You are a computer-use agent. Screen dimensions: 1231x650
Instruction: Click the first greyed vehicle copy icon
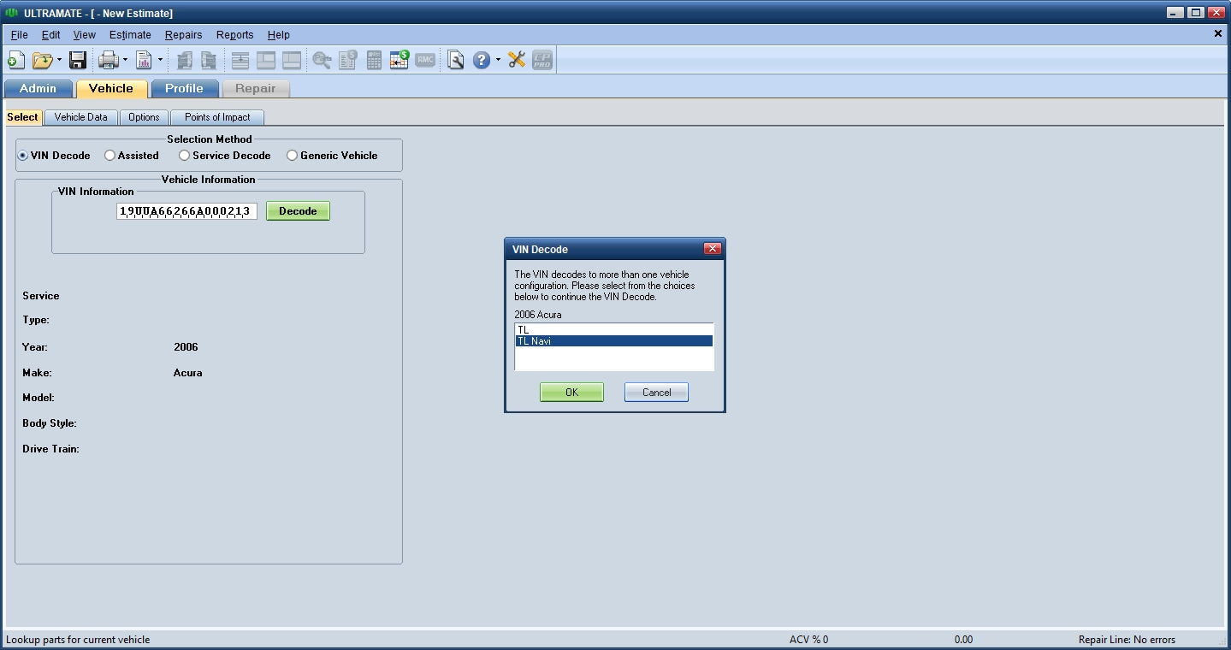point(184,60)
